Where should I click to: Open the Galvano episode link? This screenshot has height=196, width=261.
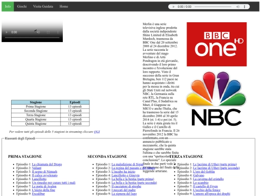coord(199,175)
